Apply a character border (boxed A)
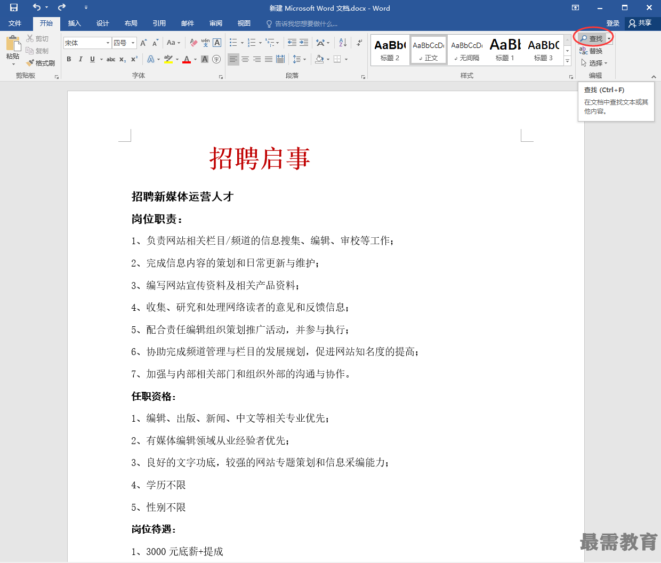661x563 pixels. tap(217, 43)
